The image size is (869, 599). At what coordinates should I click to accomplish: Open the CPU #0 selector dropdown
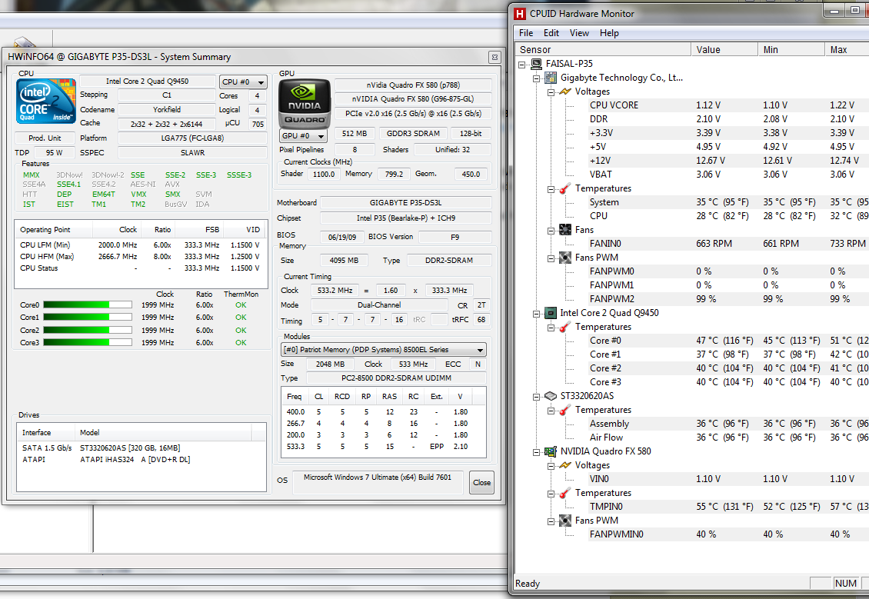pos(243,82)
